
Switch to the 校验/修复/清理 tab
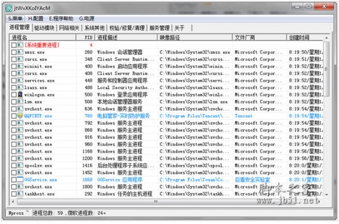127,28
